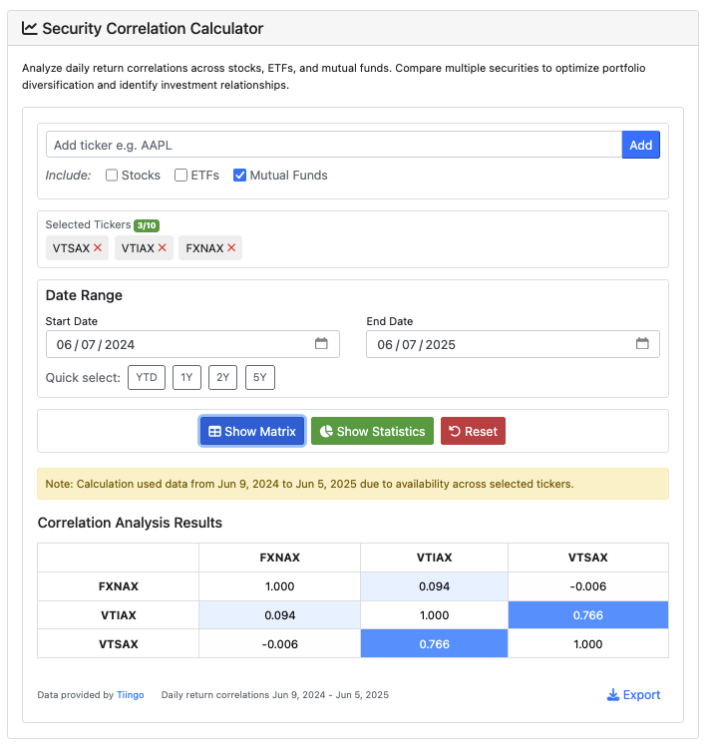Viewport: 711px width, 749px height.
Task: Click the VTSAX column header
Action: tap(587, 558)
